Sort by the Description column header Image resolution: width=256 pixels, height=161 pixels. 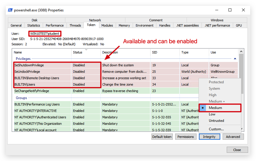[125, 52]
